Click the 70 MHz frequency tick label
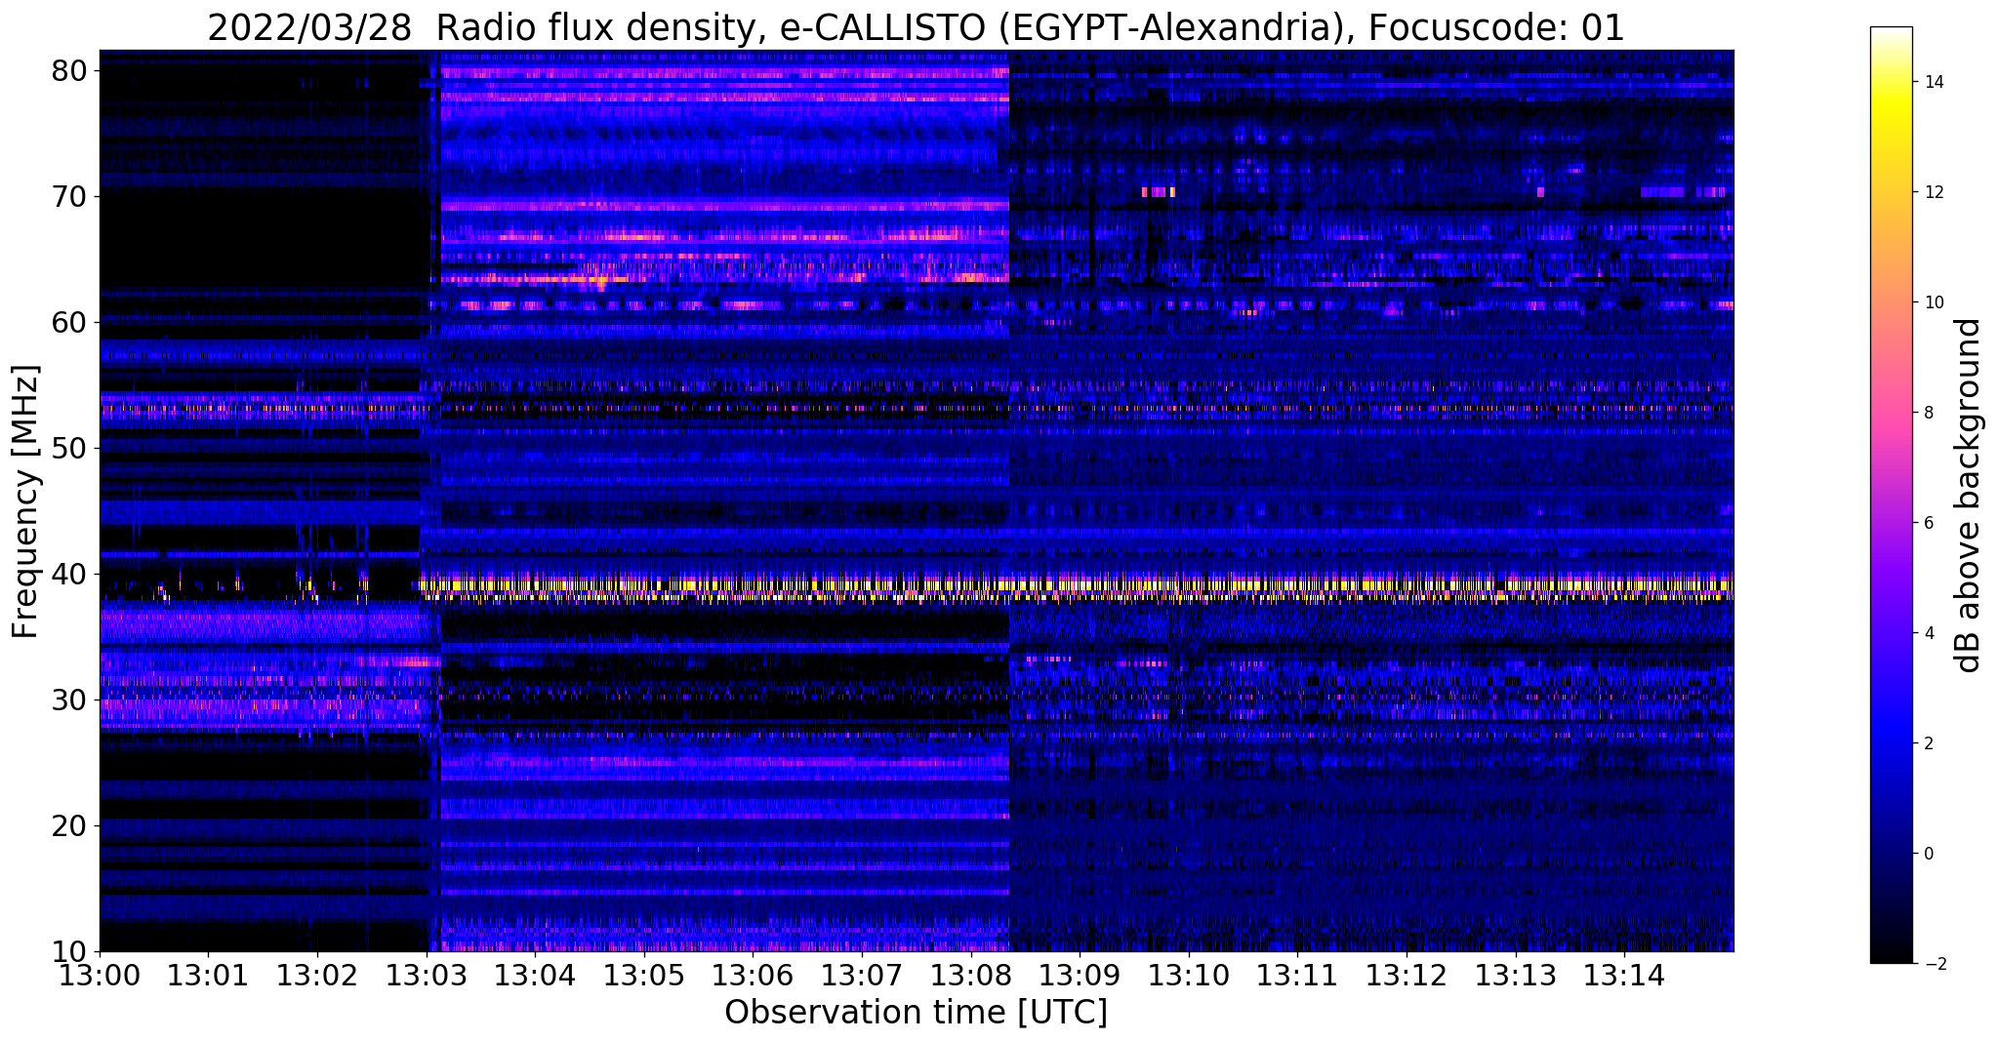Image resolution: width=1998 pixels, height=1041 pixels. click(x=70, y=196)
